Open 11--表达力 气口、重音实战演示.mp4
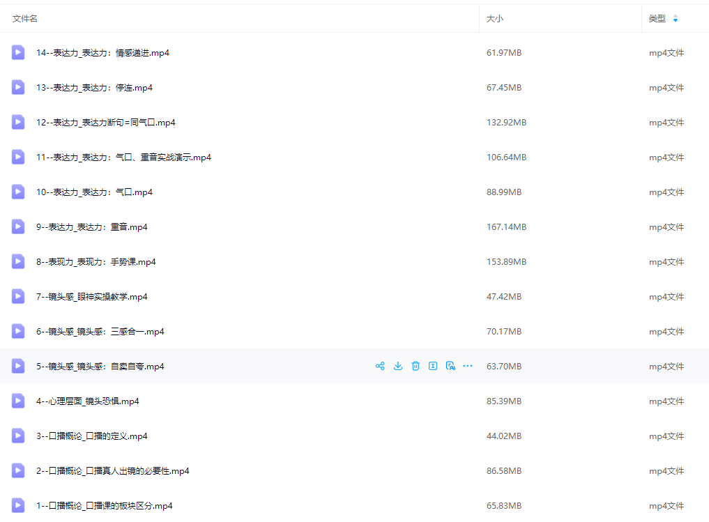Viewport: 709px width, 522px height. [x=123, y=158]
